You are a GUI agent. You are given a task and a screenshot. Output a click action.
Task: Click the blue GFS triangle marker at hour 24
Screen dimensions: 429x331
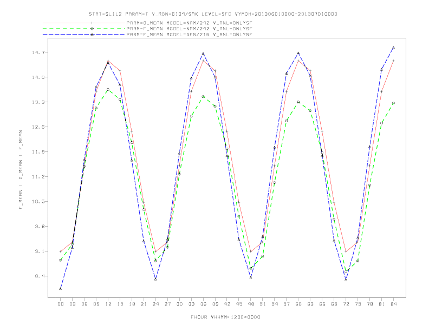pos(155,279)
